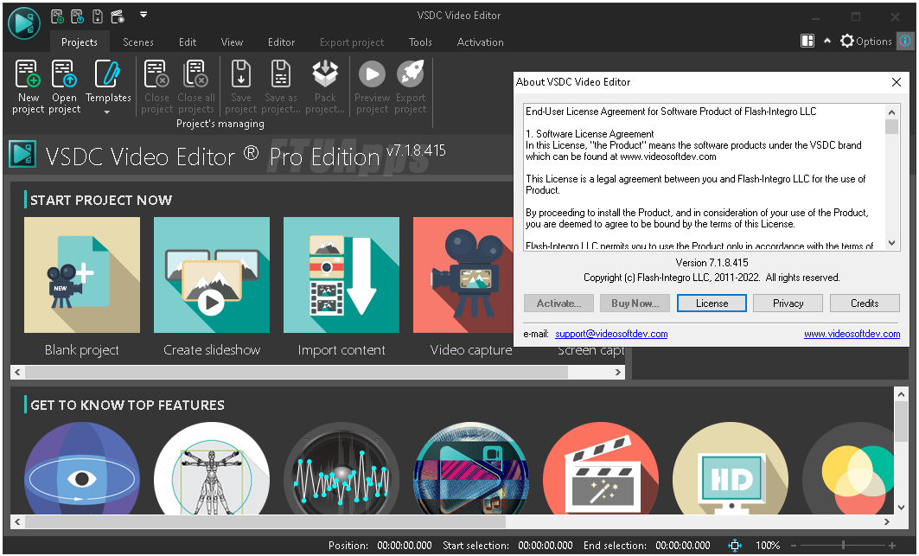Open the video camera collage feature icon

(x=471, y=470)
